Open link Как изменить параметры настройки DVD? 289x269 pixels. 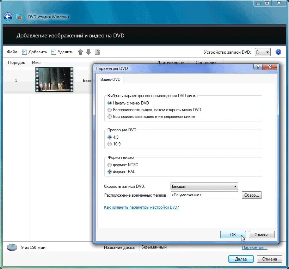(x=141, y=207)
